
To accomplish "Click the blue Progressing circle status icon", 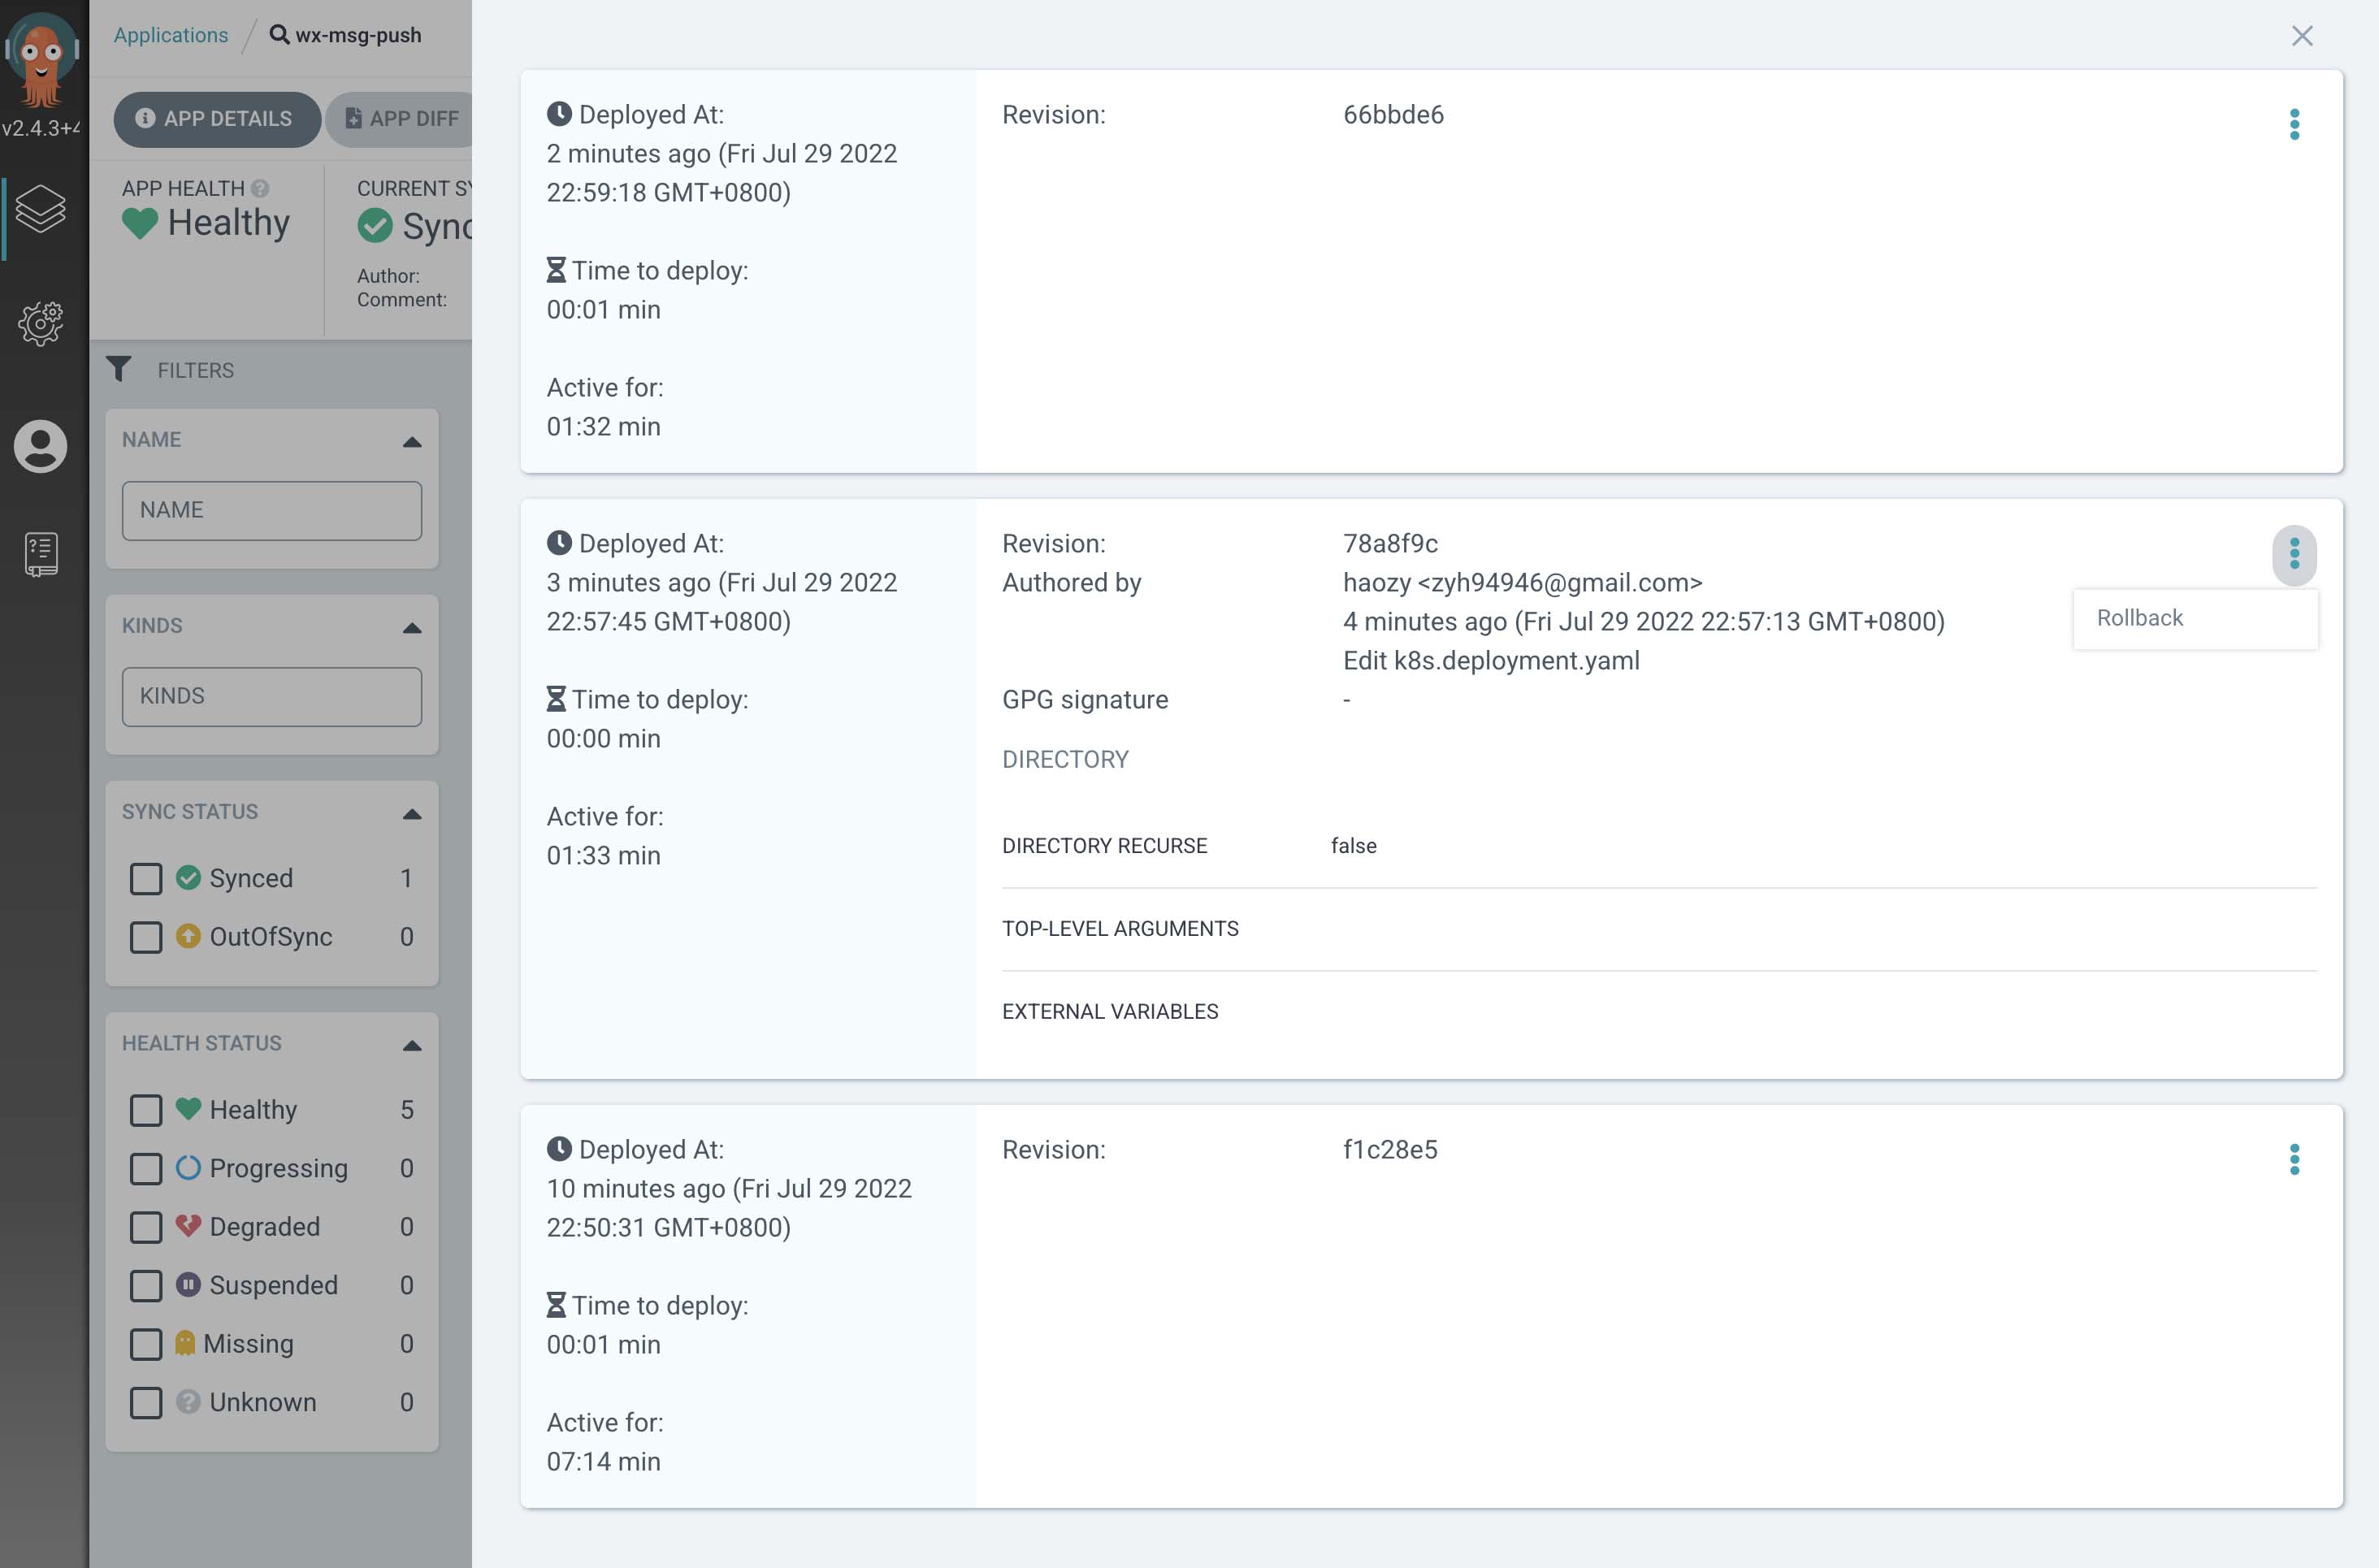I will (x=188, y=1168).
